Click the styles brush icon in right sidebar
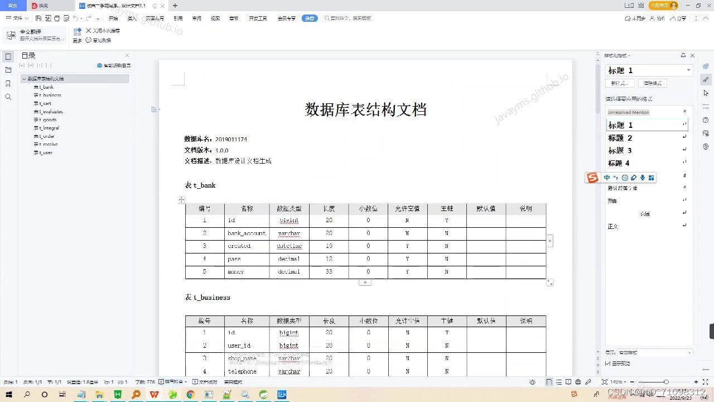This screenshot has height=402, width=714. click(706, 80)
